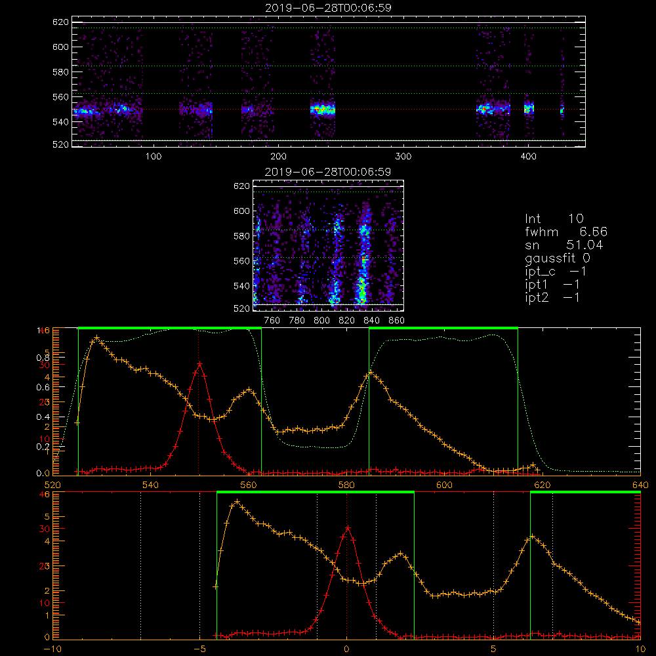
Task: Select the "fwhm 6.66" readout text
Action: pos(566,232)
